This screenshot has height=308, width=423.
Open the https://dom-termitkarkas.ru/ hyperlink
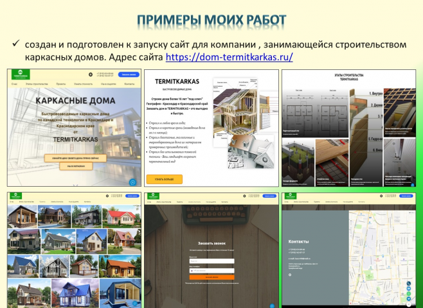(x=229, y=57)
